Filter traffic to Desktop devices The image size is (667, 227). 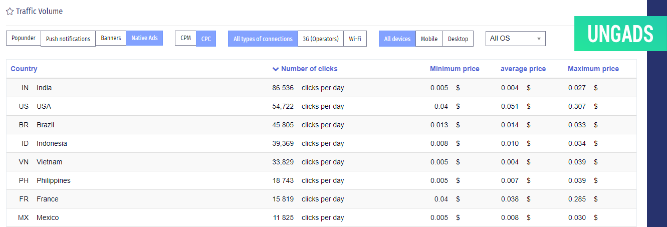point(458,39)
